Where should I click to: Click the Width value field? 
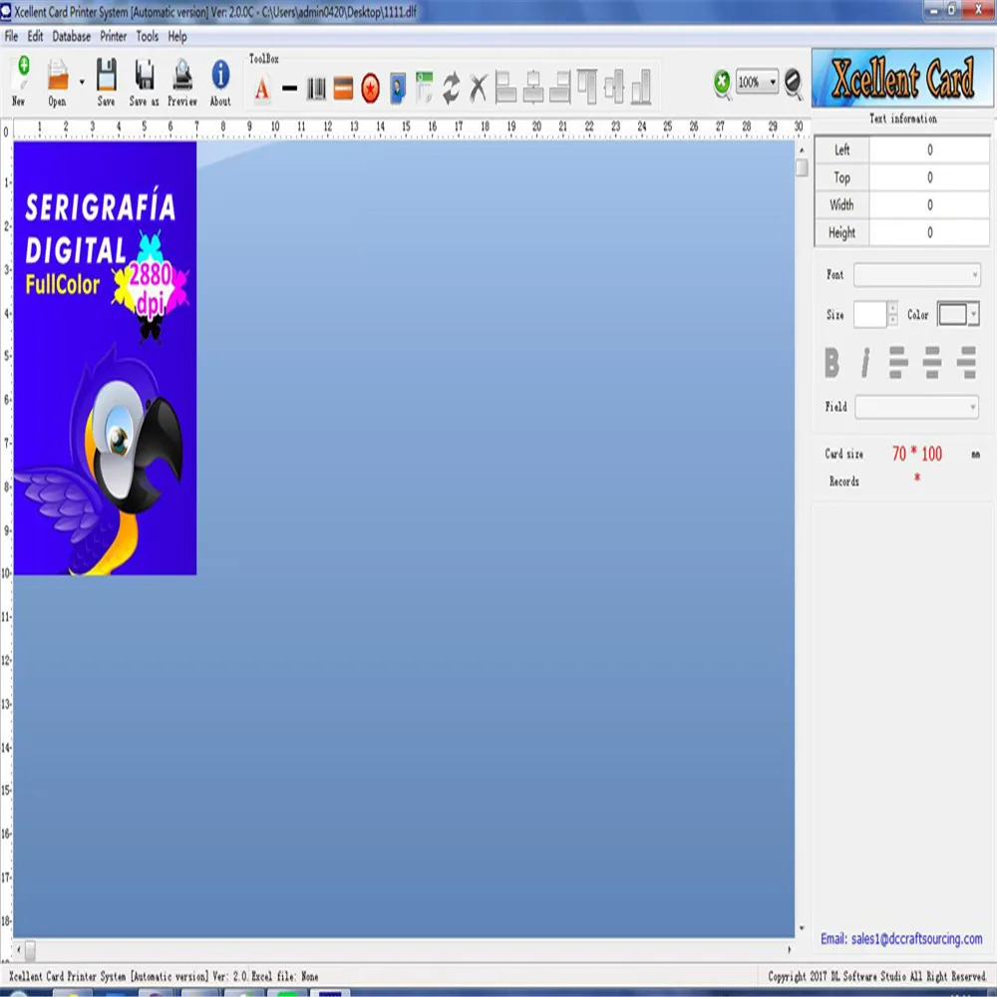pos(929,204)
